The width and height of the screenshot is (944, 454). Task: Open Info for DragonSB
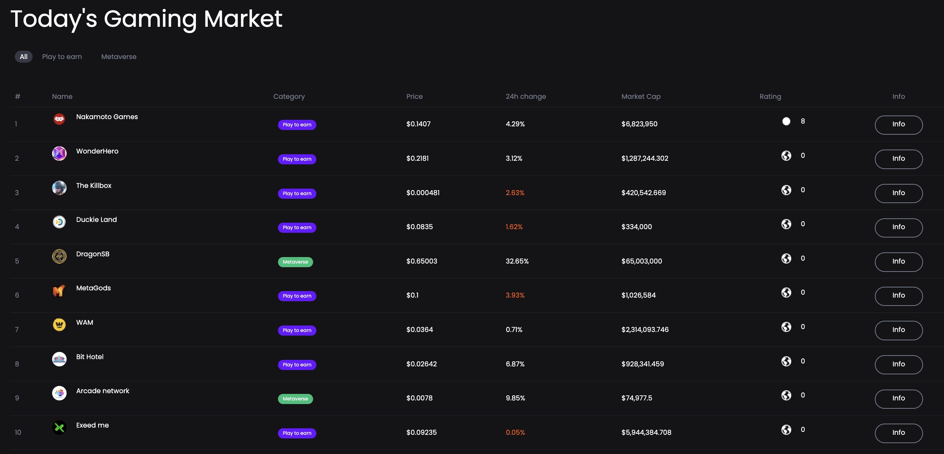pyautogui.click(x=898, y=262)
